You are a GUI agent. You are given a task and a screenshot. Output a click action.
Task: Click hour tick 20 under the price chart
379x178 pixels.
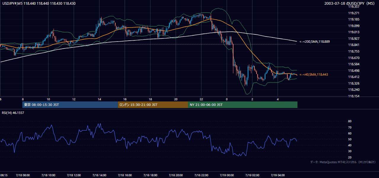(176, 99)
